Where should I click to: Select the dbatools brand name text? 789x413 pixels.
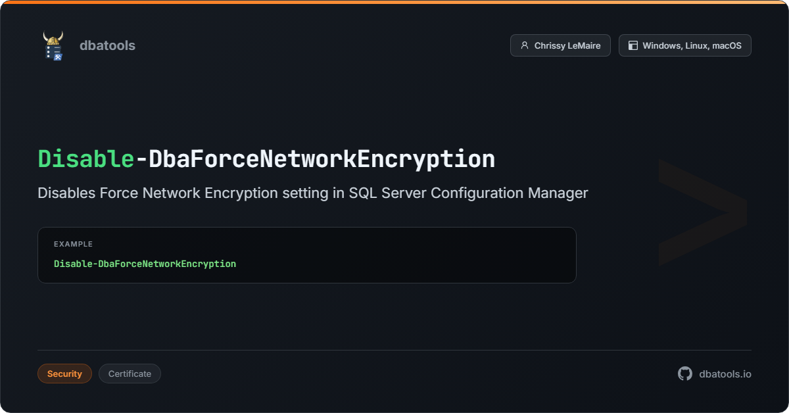point(107,45)
